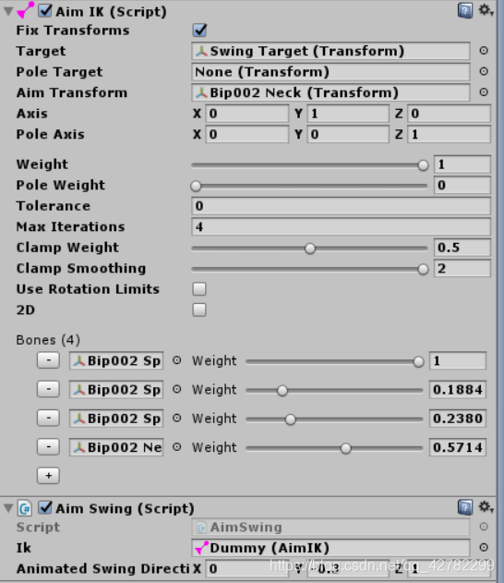Open object picker for Aim Transform field
Screen dimensions: 504x583
(x=484, y=92)
